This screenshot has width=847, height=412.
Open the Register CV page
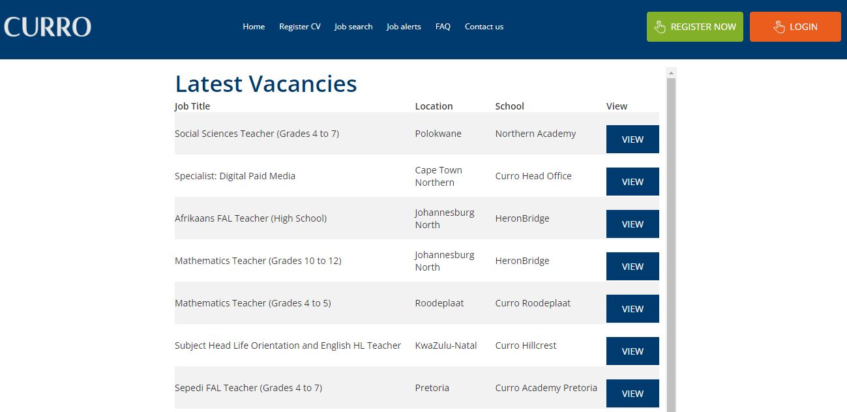(x=299, y=27)
